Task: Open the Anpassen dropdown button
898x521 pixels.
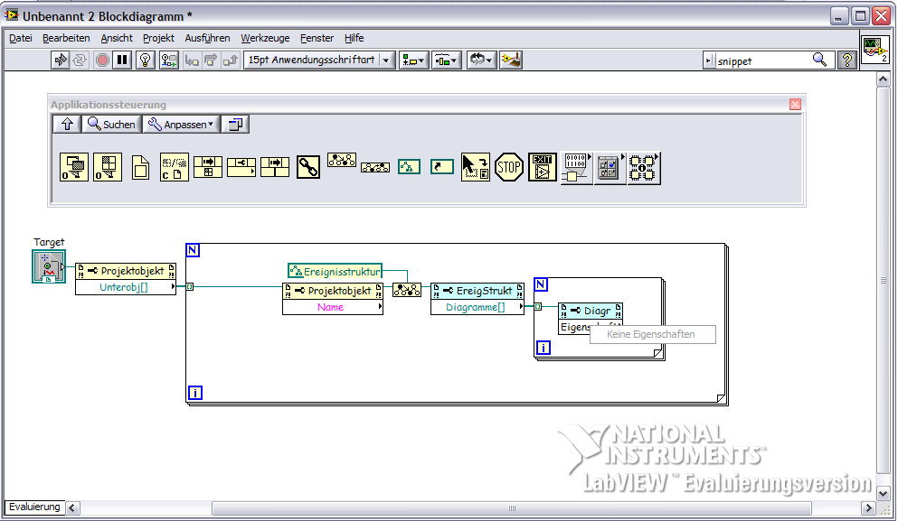Action: (x=181, y=124)
